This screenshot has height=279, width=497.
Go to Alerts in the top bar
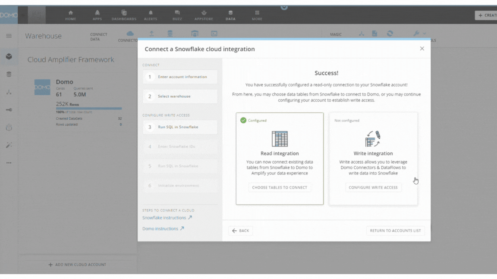(x=151, y=15)
